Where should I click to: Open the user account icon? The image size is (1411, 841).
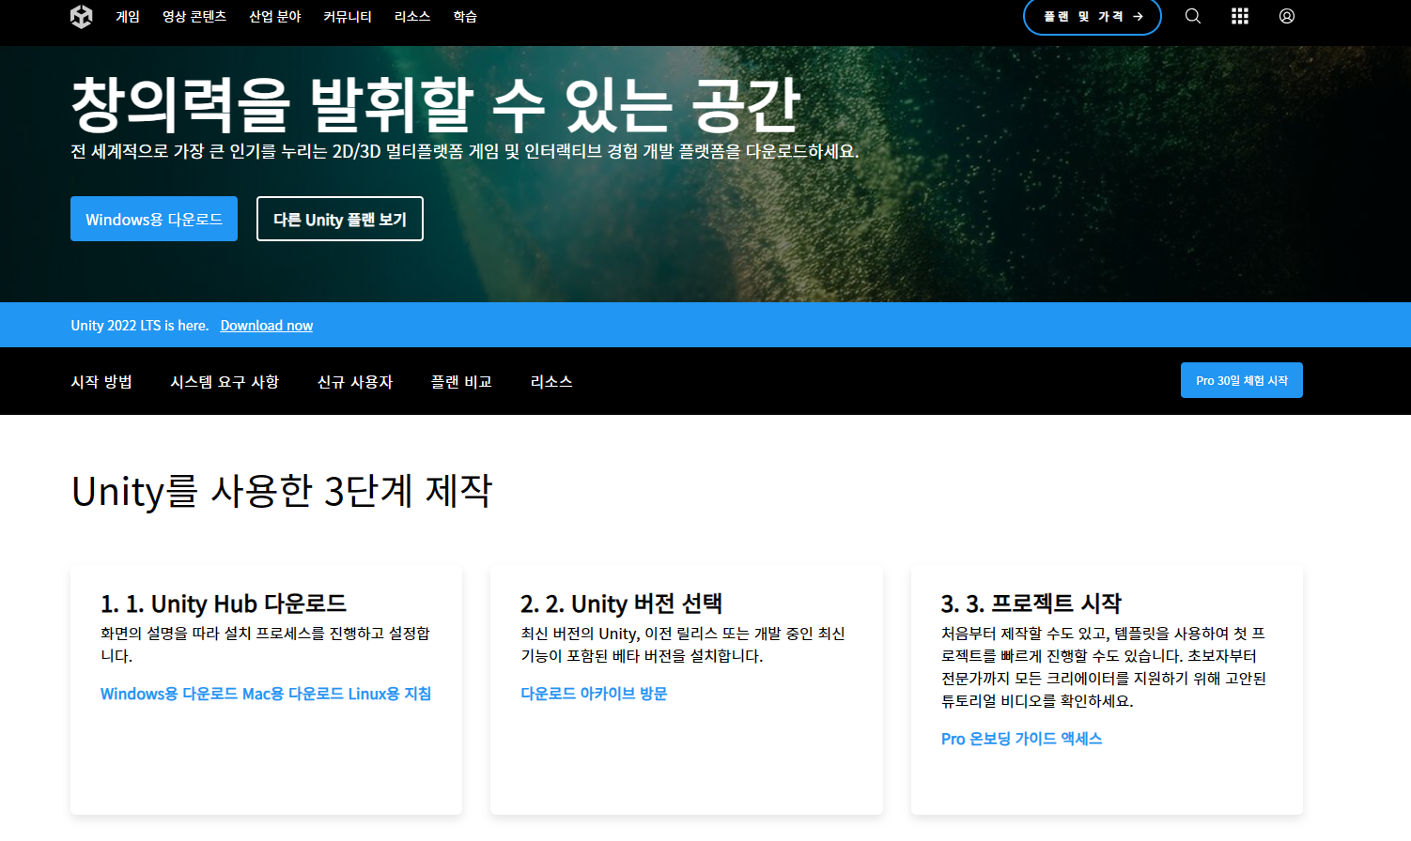click(1287, 16)
